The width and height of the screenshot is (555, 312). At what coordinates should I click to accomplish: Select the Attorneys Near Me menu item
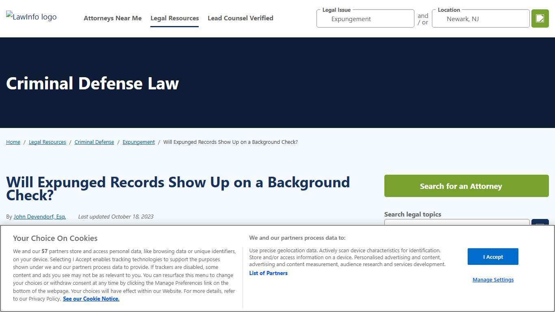(113, 18)
